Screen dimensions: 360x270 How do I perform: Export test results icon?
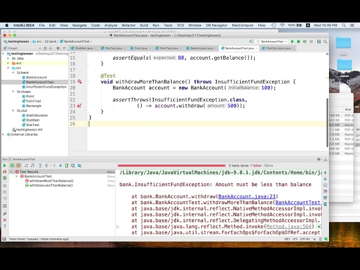click(67, 165)
